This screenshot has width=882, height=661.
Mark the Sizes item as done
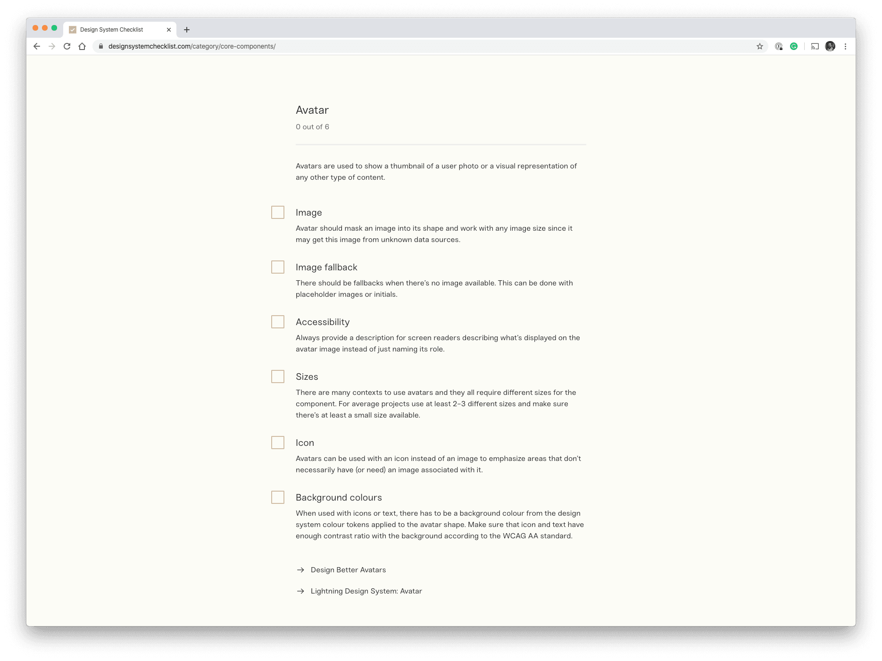(x=278, y=377)
